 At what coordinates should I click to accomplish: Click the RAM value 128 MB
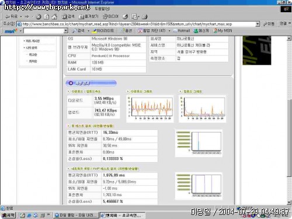coord(98,62)
